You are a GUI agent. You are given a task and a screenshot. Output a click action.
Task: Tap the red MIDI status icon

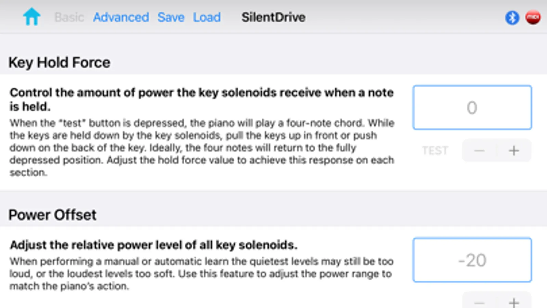533,17
